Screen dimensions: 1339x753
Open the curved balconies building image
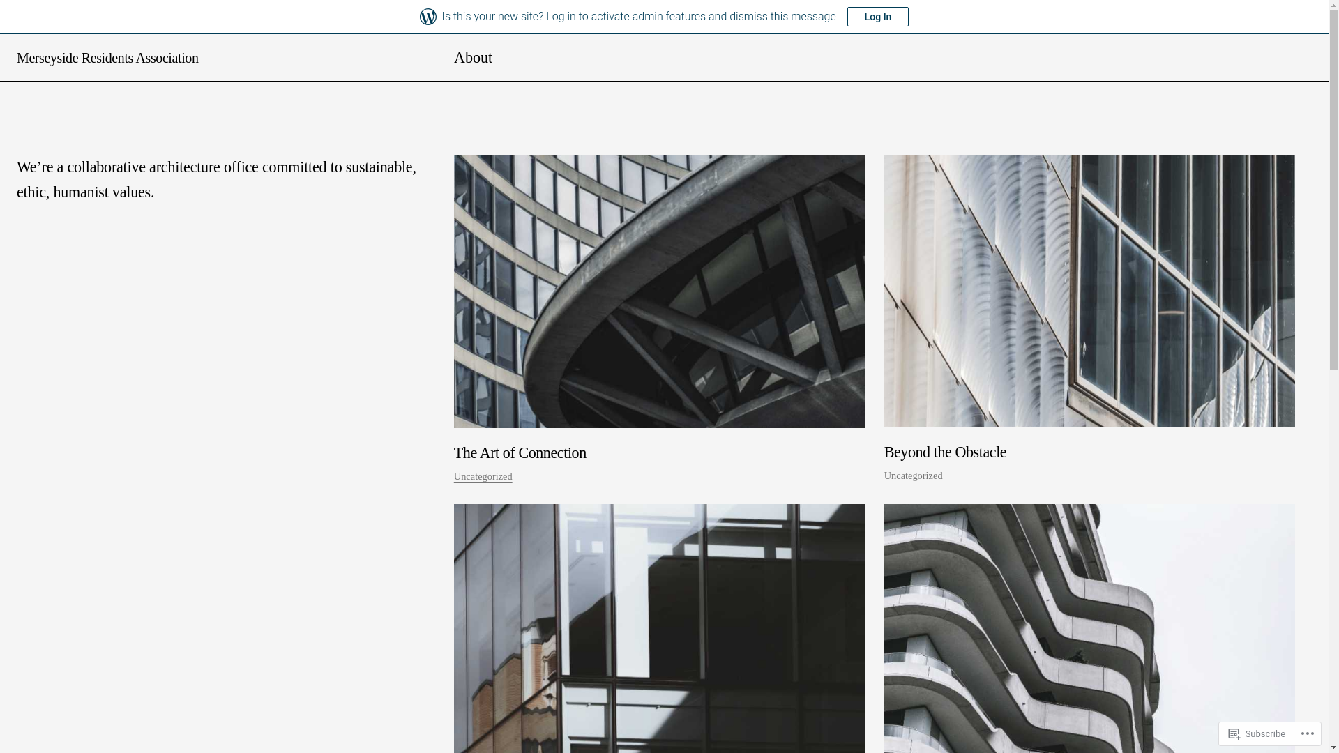pyautogui.click(x=1089, y=628)
